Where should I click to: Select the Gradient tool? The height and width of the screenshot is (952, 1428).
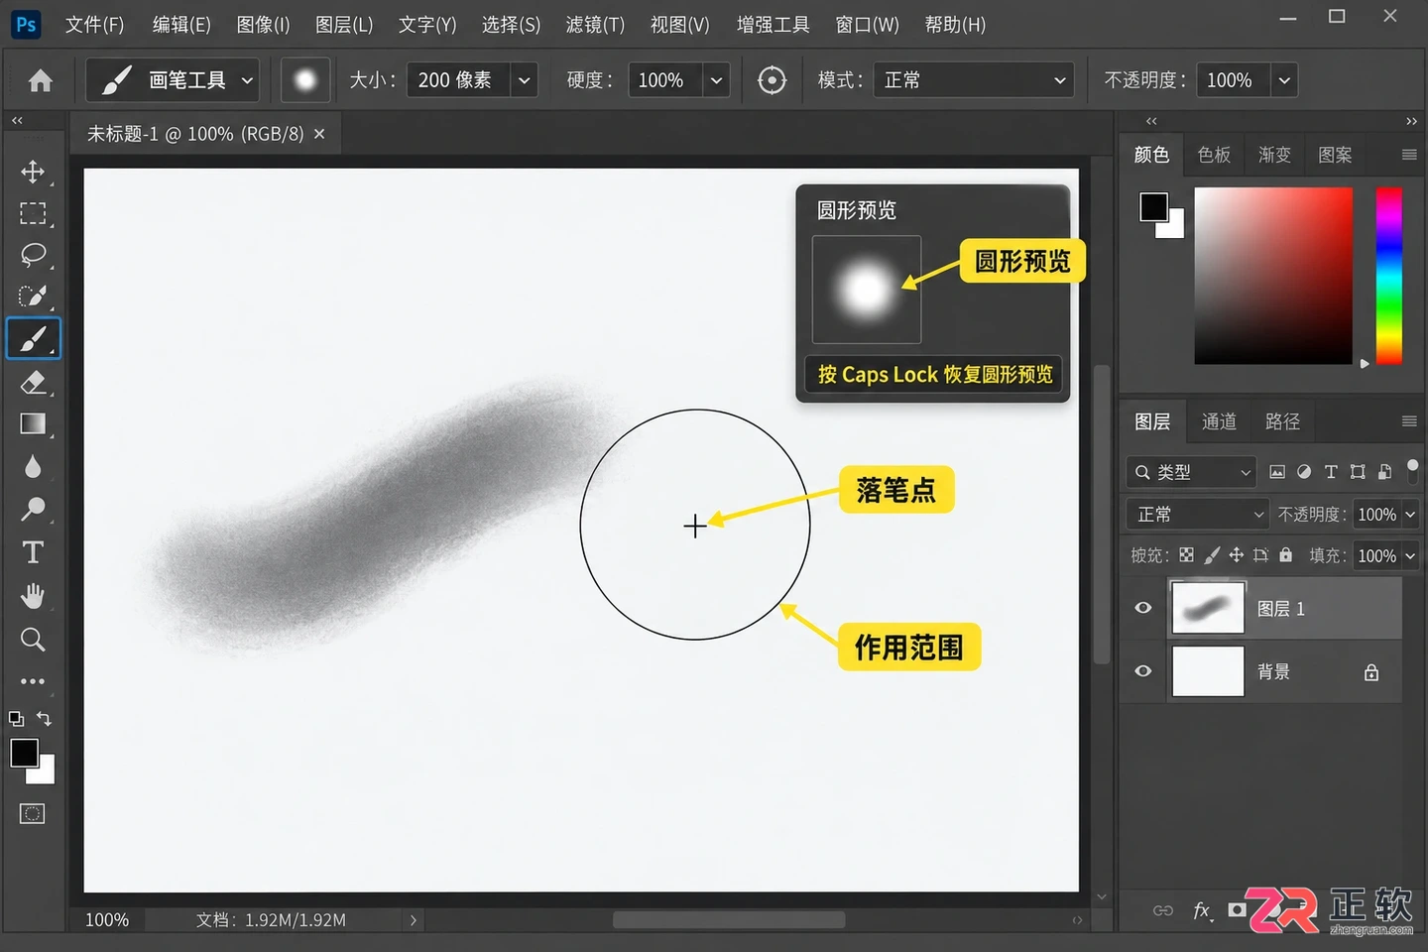33,424
